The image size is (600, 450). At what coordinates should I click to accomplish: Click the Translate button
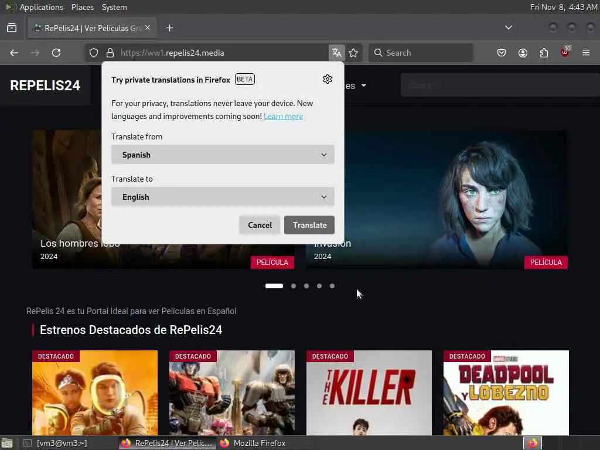(x=309, y=225)
